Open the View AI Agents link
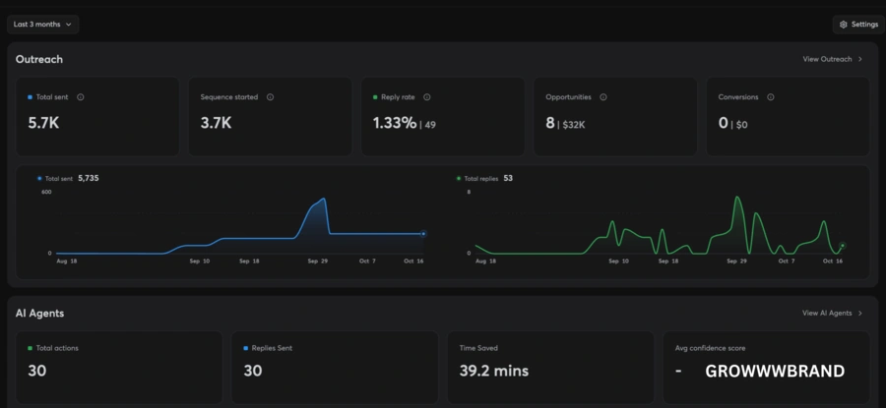886x408 pixels. click(832, 313)
